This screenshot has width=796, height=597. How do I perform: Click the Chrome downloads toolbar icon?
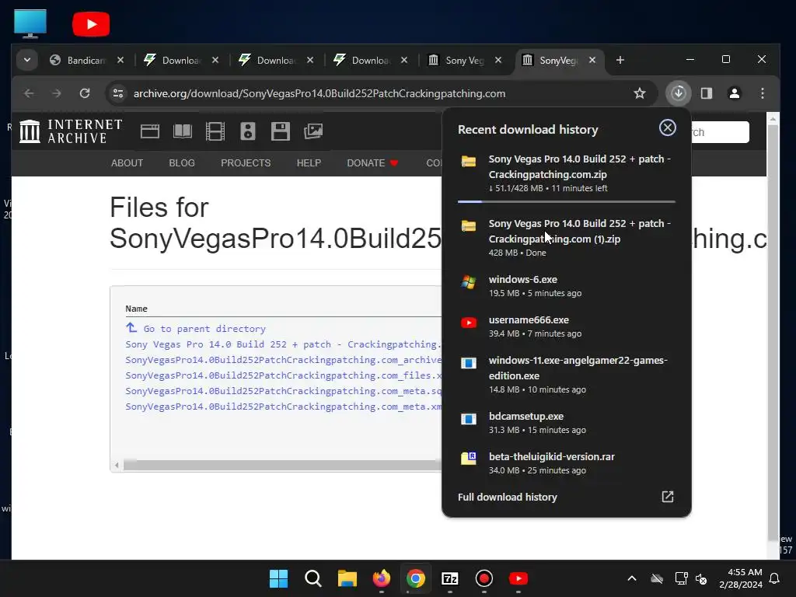coord(678,93)
